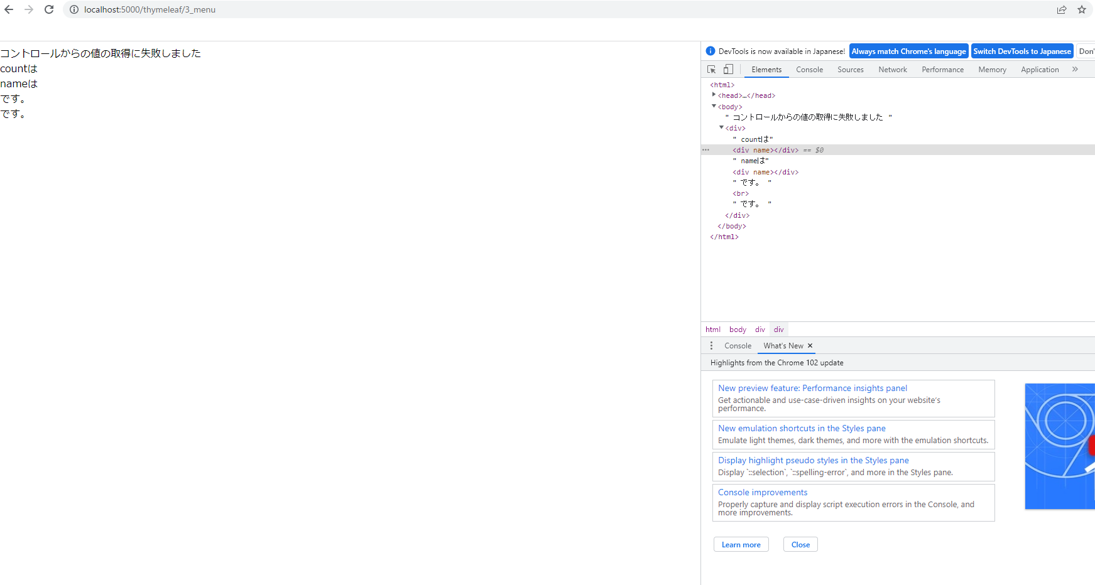The height and width of the screenshot is (585, 1095).
Task: Click the Performance insights panel thumbnail image
Action: (x=1062, y=446)
